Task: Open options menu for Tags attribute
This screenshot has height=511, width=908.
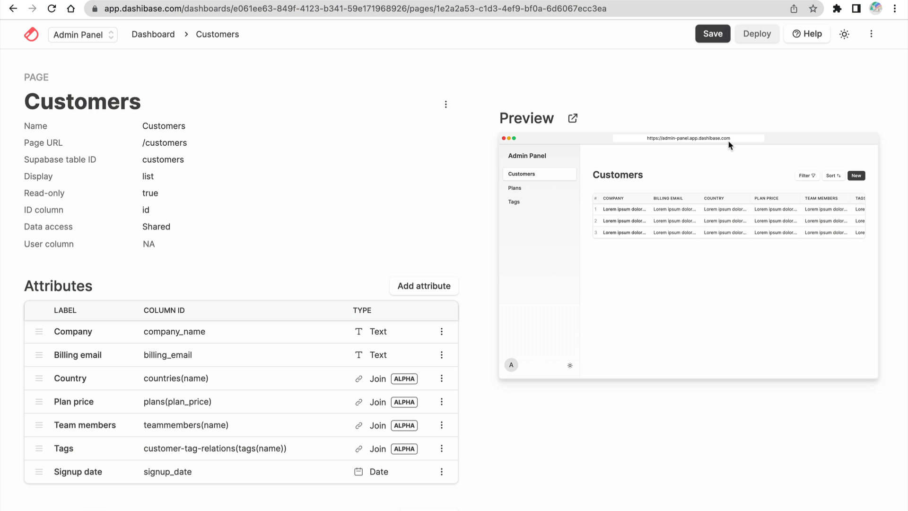Action: [442, 449]
